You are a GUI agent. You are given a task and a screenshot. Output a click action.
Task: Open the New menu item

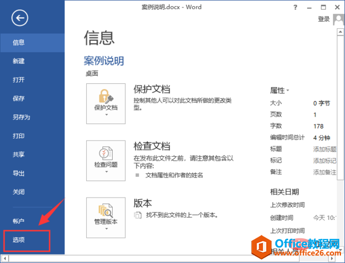[x=32, y=61]
